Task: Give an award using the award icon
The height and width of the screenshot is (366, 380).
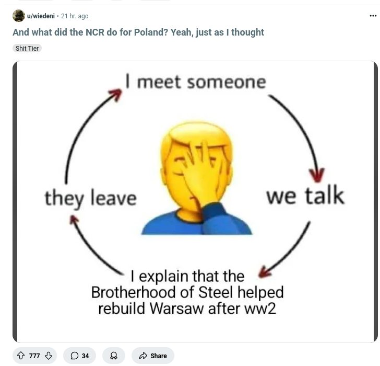Action: 114,356
